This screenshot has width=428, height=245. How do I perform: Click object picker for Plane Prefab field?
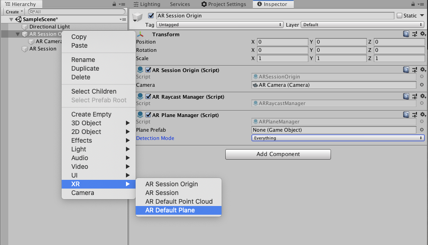click(422, 130)
